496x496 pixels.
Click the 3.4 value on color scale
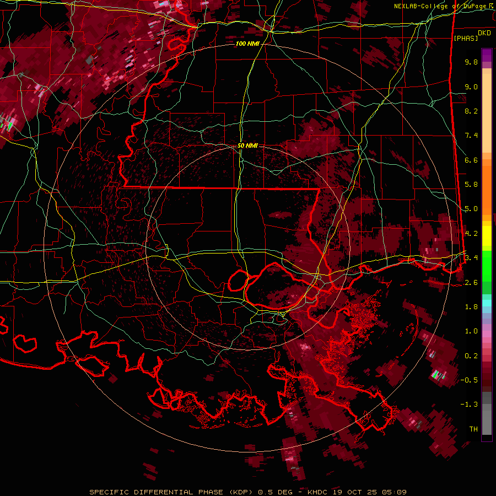click(471, 258)
